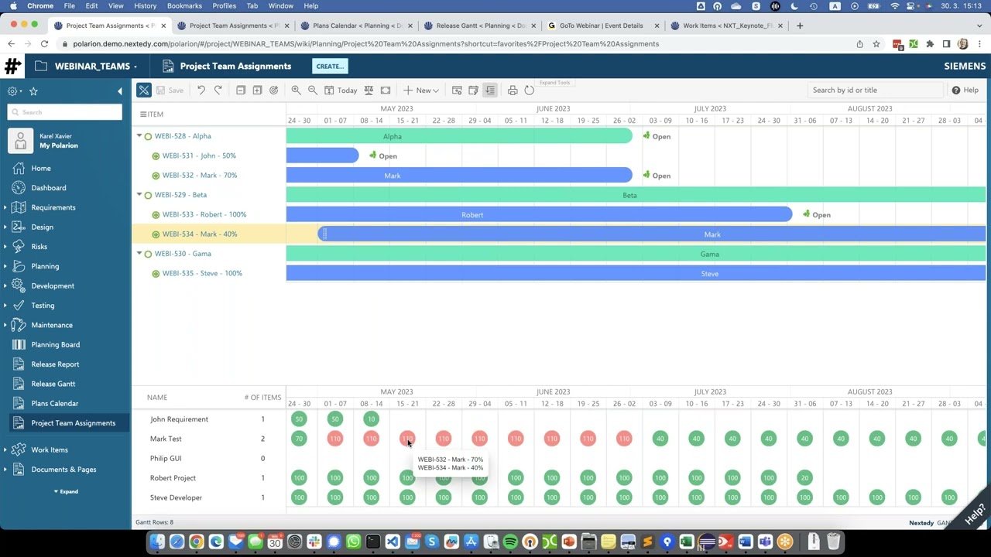Click the target icon in Gantt toolbar
The image size is (991, 557).
coord(273,91)
